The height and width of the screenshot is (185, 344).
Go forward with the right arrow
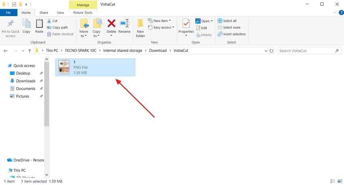(x=15, y=51)
